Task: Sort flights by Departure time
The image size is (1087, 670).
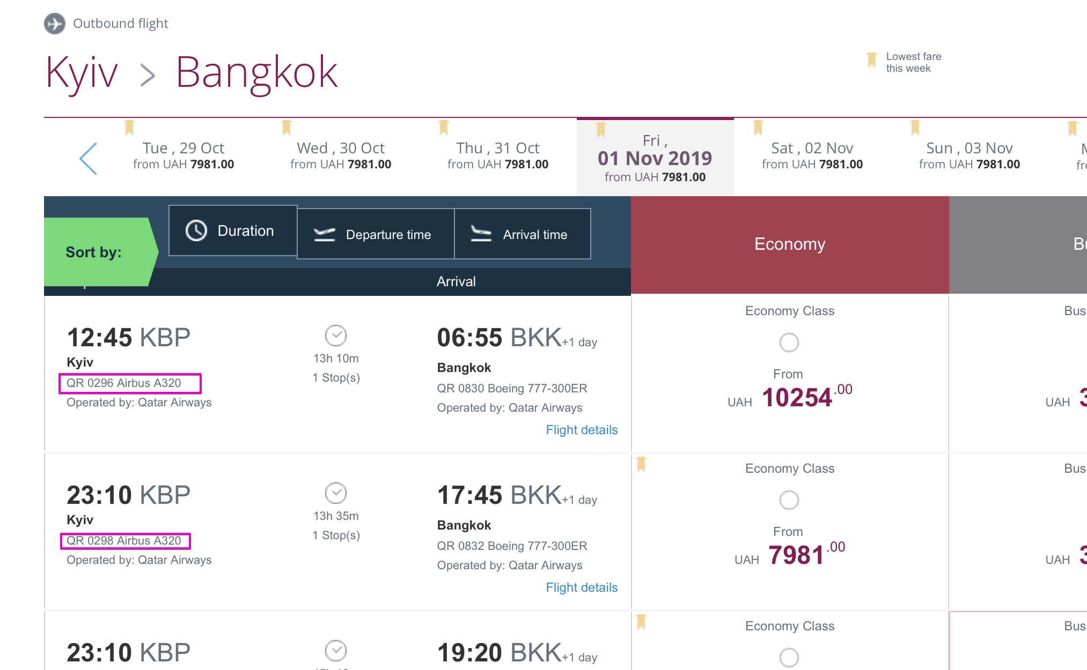Action: point(376,234)
